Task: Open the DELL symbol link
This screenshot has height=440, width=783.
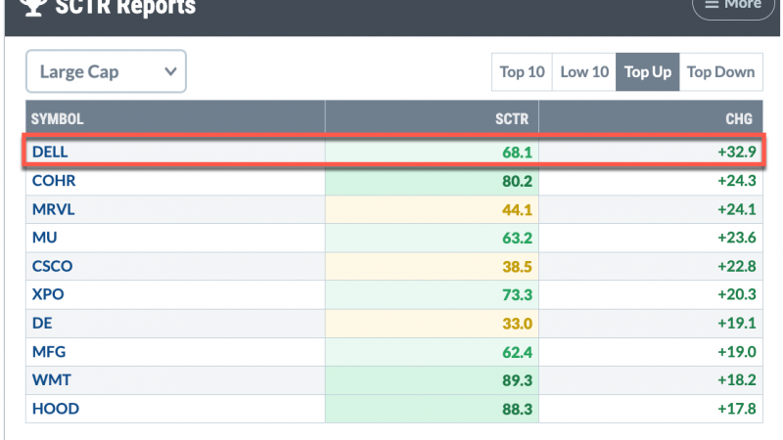Action: 50,152
